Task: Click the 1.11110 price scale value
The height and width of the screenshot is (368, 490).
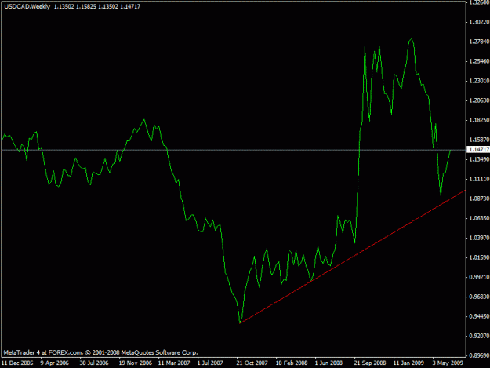Action: pos(479,179)
